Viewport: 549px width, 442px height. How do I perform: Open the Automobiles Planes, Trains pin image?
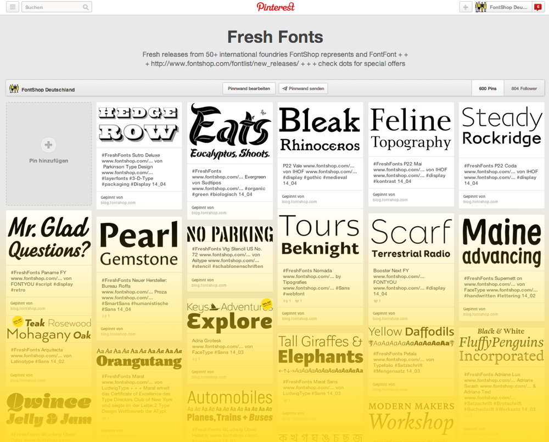tap(230, 407)
